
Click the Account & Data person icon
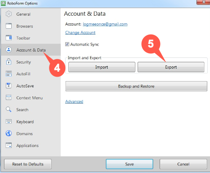9,50
